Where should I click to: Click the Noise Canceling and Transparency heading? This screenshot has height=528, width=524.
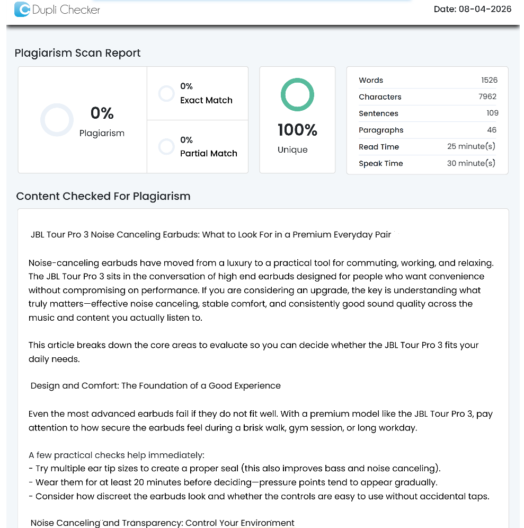click(162, 523)
